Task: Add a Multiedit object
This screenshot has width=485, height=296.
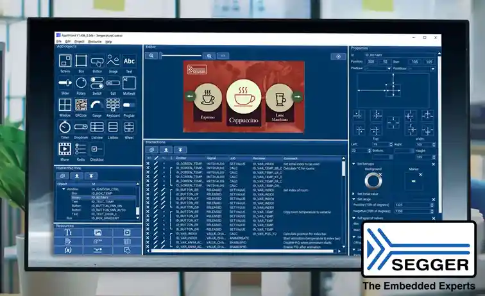Action: pos(129,83)
